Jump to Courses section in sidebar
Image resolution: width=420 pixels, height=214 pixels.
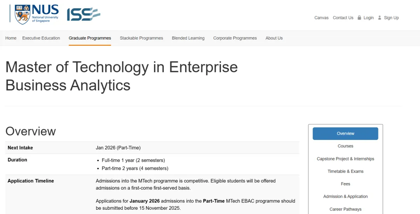tap(345, 146)
